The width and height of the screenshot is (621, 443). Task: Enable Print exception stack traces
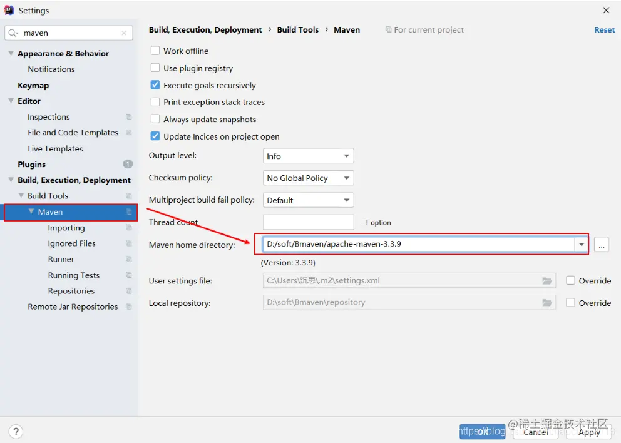tap(155, 102)
